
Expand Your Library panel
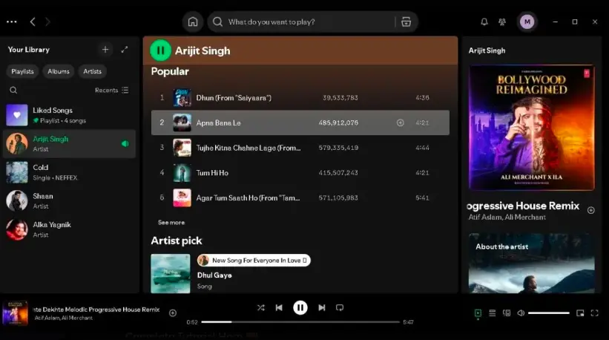click(x=125, y=49)
